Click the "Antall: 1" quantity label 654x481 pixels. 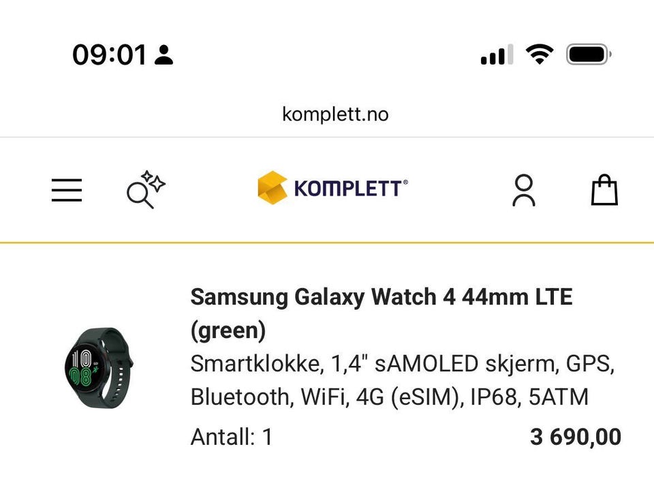click(232, 437)
